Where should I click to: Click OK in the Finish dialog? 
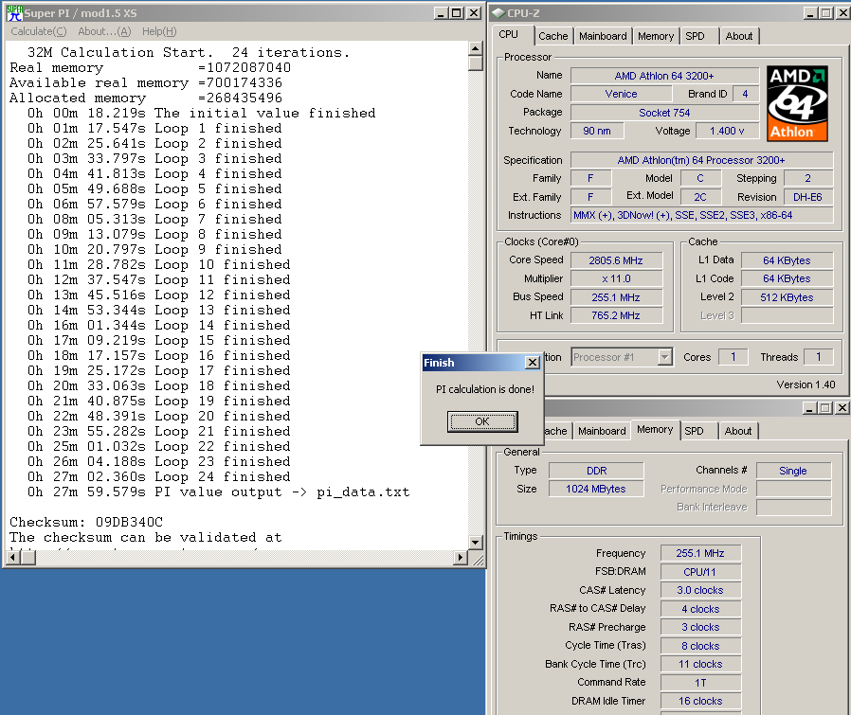(482, 421)
